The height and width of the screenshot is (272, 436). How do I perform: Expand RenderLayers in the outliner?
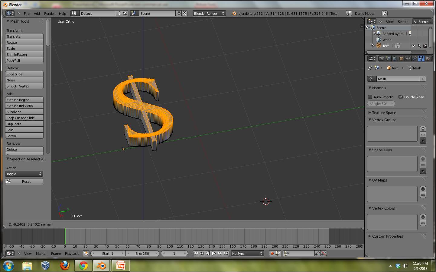click(374, 33)
